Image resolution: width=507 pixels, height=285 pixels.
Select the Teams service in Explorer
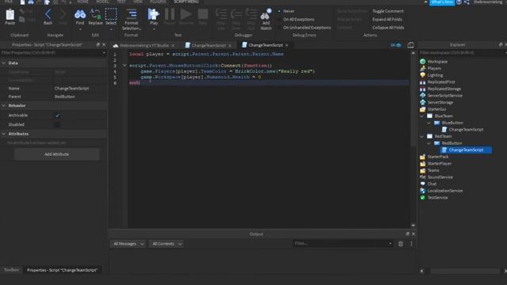click(433, 170)
